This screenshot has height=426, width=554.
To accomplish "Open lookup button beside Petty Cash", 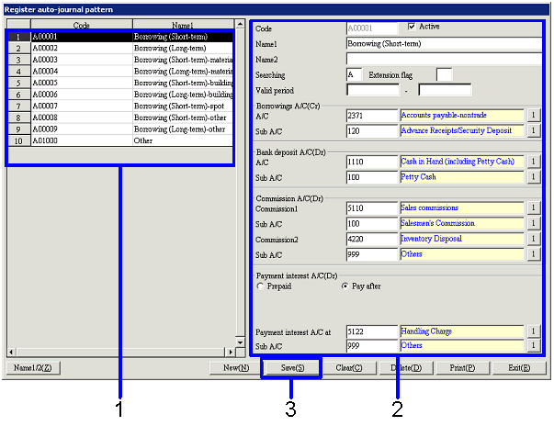I will click(533, 177).
